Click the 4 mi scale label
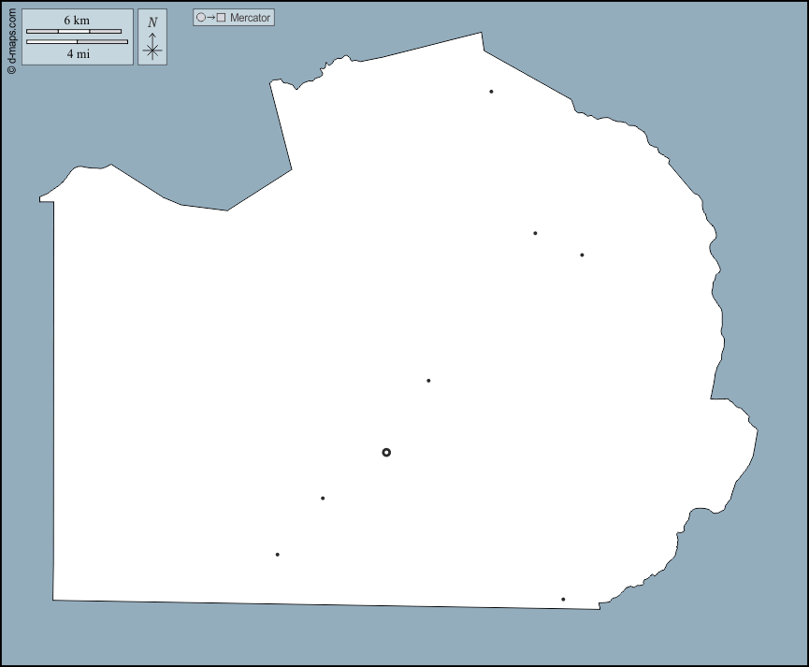The image size is (809, 667). [77, 54]
